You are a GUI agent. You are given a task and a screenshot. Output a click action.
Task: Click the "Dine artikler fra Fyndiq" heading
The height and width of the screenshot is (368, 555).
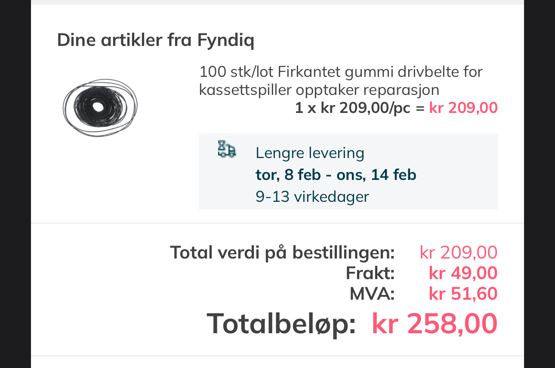tap(155, 40)
